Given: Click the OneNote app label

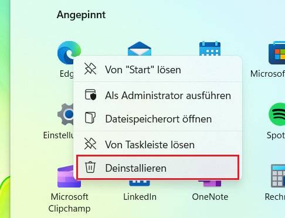Looking at the screenshot, I should (210, 197).
